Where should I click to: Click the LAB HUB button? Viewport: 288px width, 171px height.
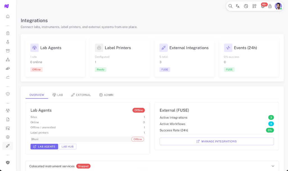pyautogui.click(x=67, y=146)
